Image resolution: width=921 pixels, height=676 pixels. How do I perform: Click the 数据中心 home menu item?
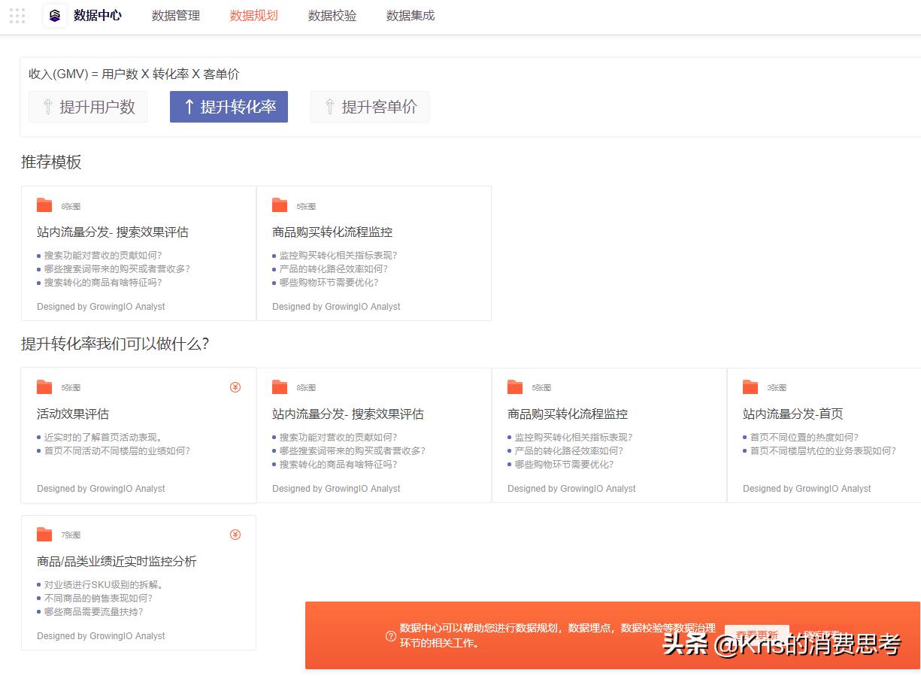tap(97, 15)
